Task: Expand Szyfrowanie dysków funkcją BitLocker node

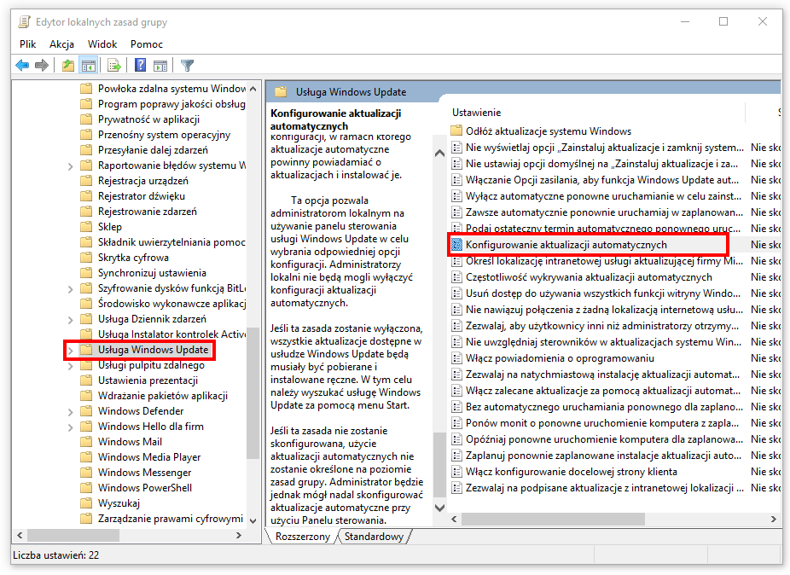Action: pyautogui.click(x=71, y=288)
